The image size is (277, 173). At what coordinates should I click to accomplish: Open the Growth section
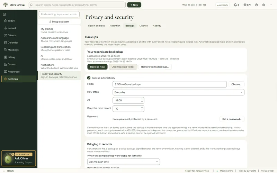pos(19,64)
